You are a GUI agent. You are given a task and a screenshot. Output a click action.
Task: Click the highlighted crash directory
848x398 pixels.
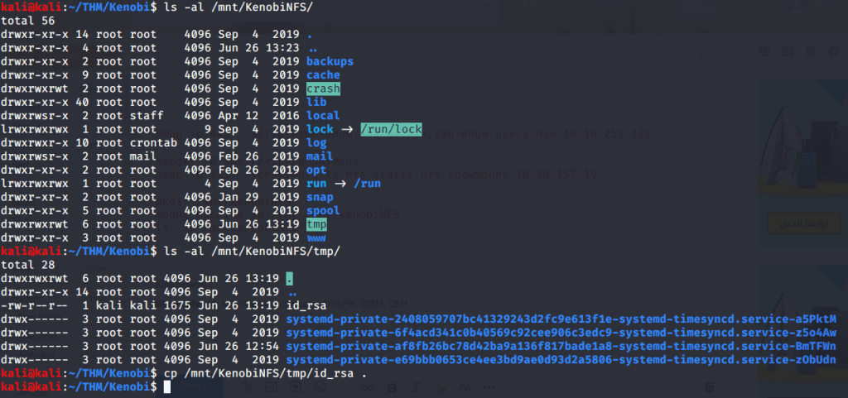pyautogui.click(x=323, y=89)
